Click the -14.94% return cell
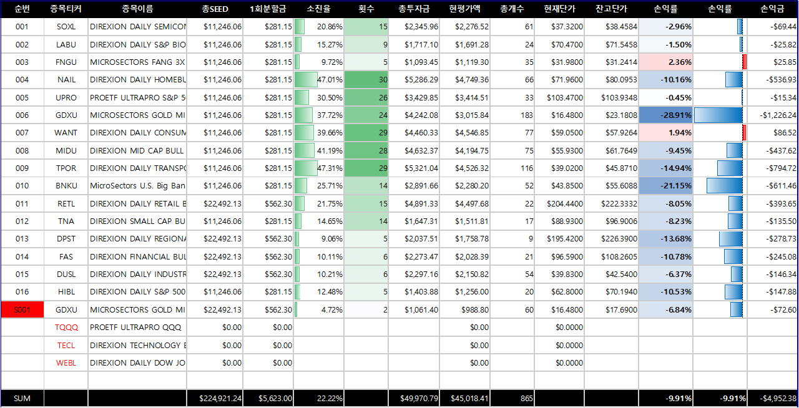This screenshot has width=799, height=408. [x=665, y=168]
